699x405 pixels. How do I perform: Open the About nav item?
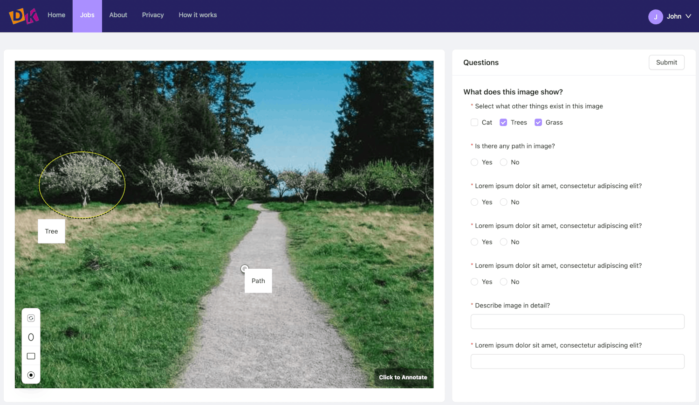coord(118,15)
